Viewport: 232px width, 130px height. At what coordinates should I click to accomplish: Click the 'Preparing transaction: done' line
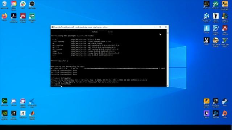tap(64, 70)
